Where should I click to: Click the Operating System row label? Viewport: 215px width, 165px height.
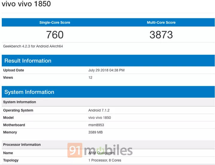click(18, 110)
